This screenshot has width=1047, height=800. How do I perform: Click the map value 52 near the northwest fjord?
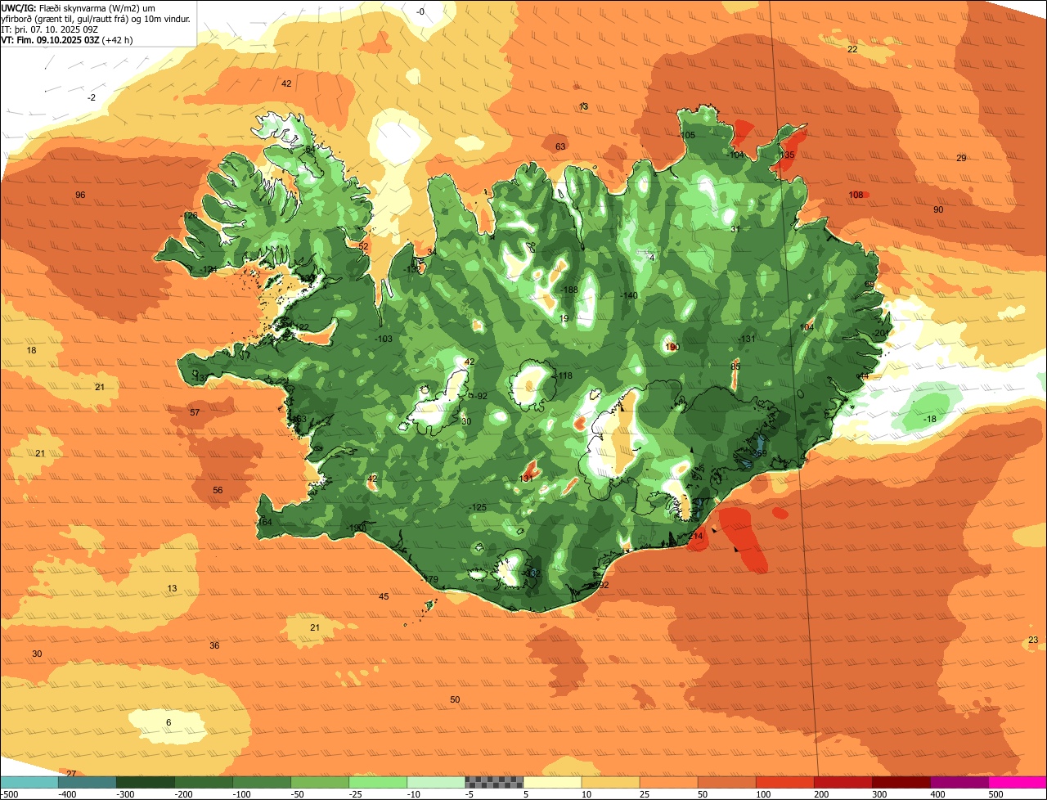(x=363, y=246)
